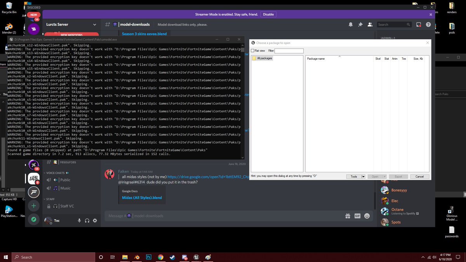Sort by the Package name column

tap(316, 59)
